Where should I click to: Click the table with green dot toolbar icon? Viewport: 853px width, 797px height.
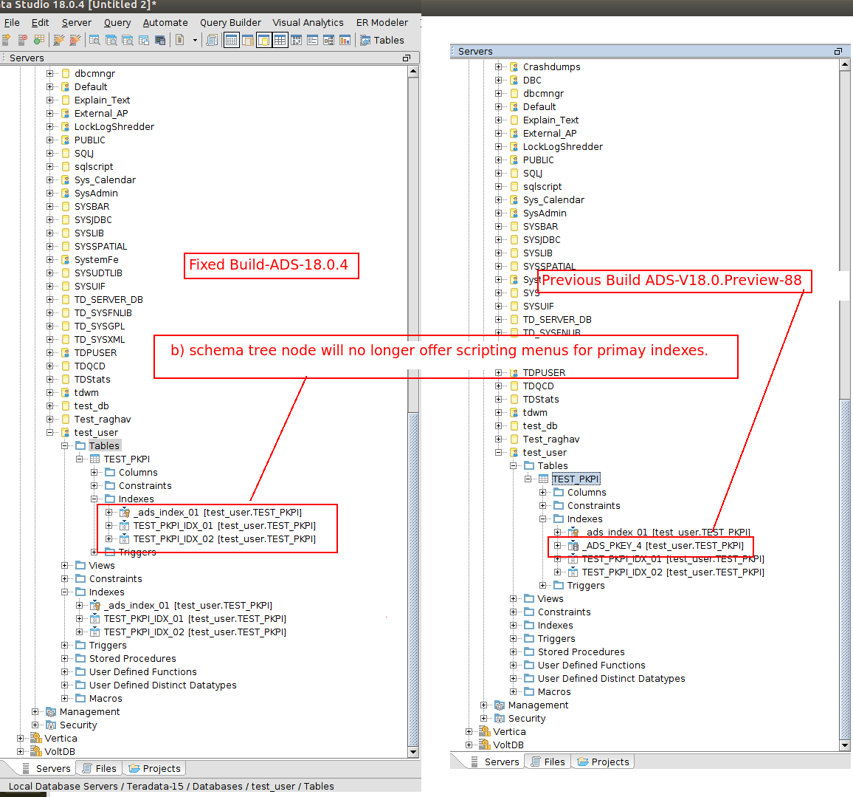(x=39, y=40)
